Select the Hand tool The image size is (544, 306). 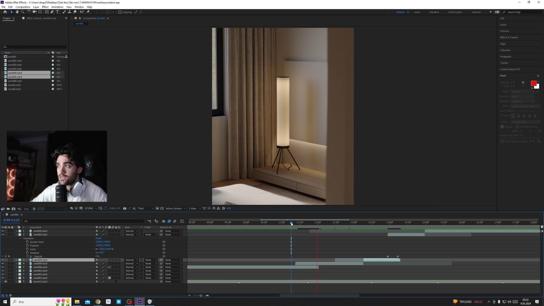[x=17, y=12]
